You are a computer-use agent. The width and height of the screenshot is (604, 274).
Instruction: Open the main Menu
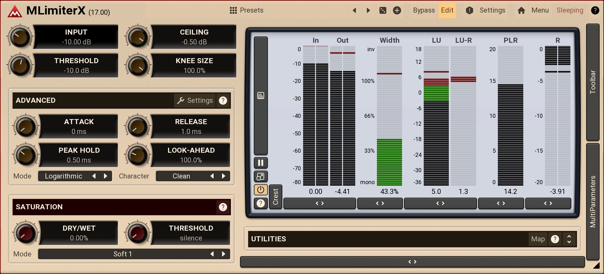(x=540, y=10)
